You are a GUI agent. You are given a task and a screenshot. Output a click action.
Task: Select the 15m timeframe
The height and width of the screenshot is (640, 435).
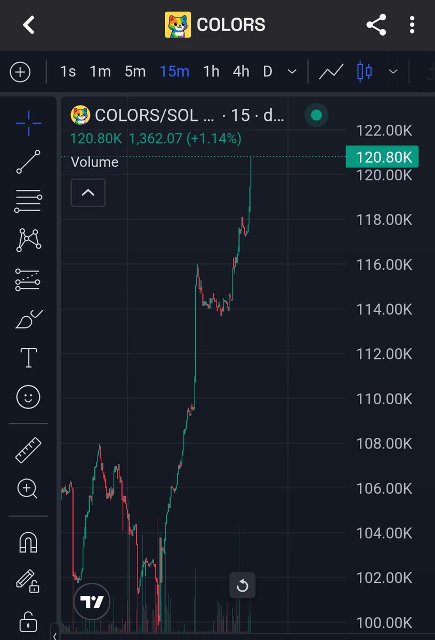tap(174, 71)
